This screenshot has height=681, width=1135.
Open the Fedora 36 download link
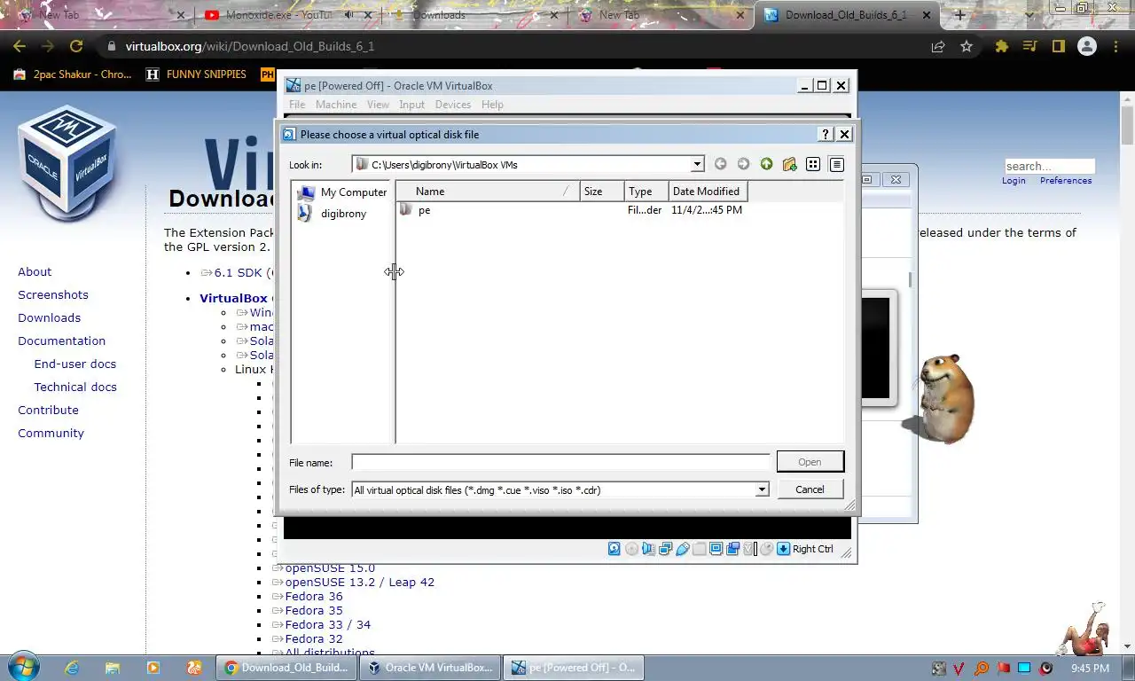pos(314,597)
